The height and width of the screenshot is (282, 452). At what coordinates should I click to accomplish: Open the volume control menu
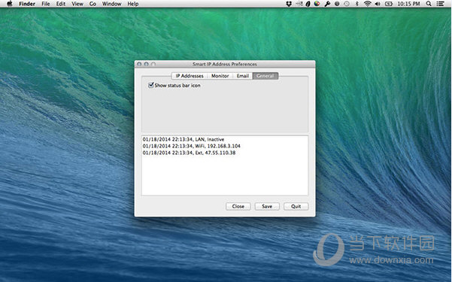click(x=378, y=4)
